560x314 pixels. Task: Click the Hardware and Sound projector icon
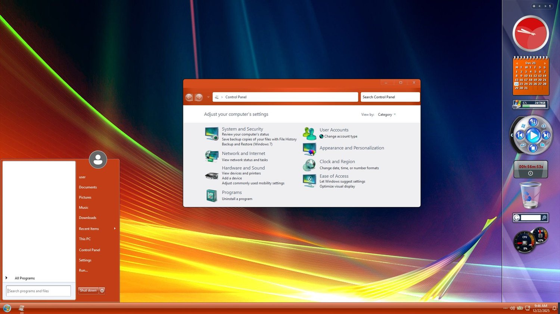click(x=212, y=176)
